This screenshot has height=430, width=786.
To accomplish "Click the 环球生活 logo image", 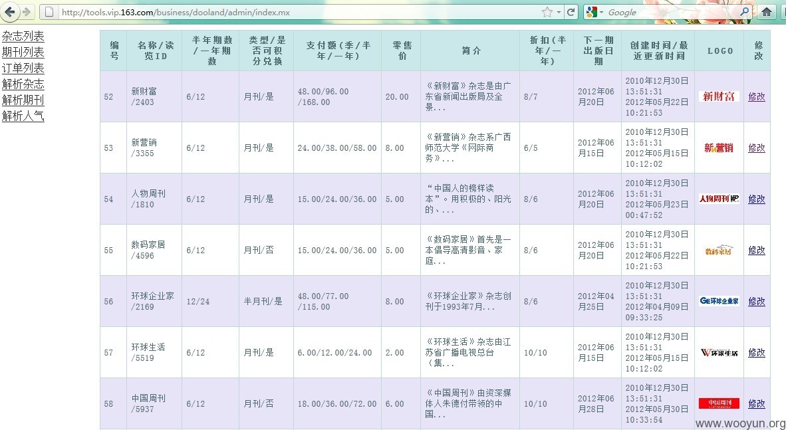I will click(719, 352).
